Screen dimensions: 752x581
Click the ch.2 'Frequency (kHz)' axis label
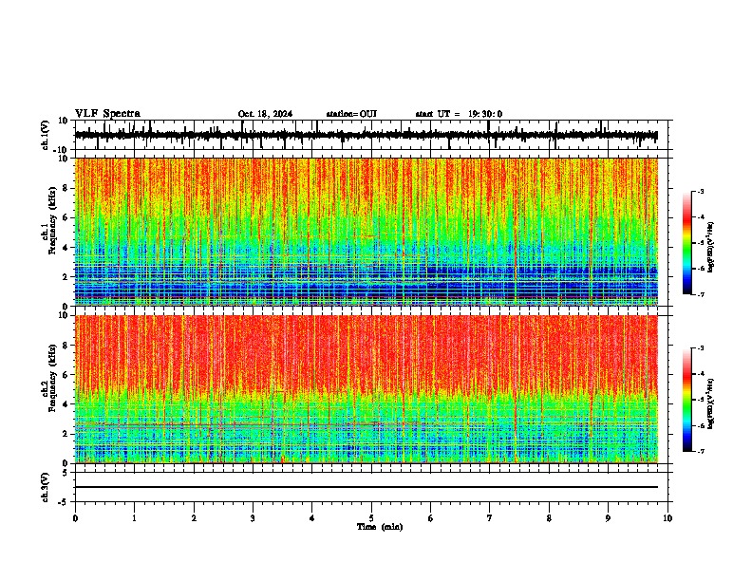tap(52, 377)
